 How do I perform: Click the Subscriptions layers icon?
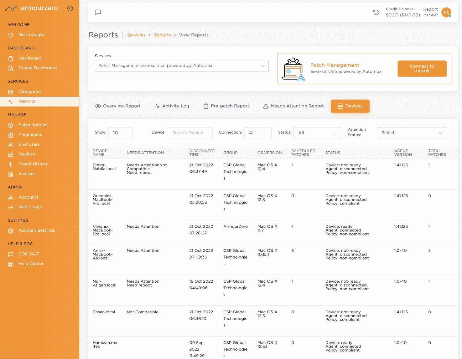tap(11, 125)
